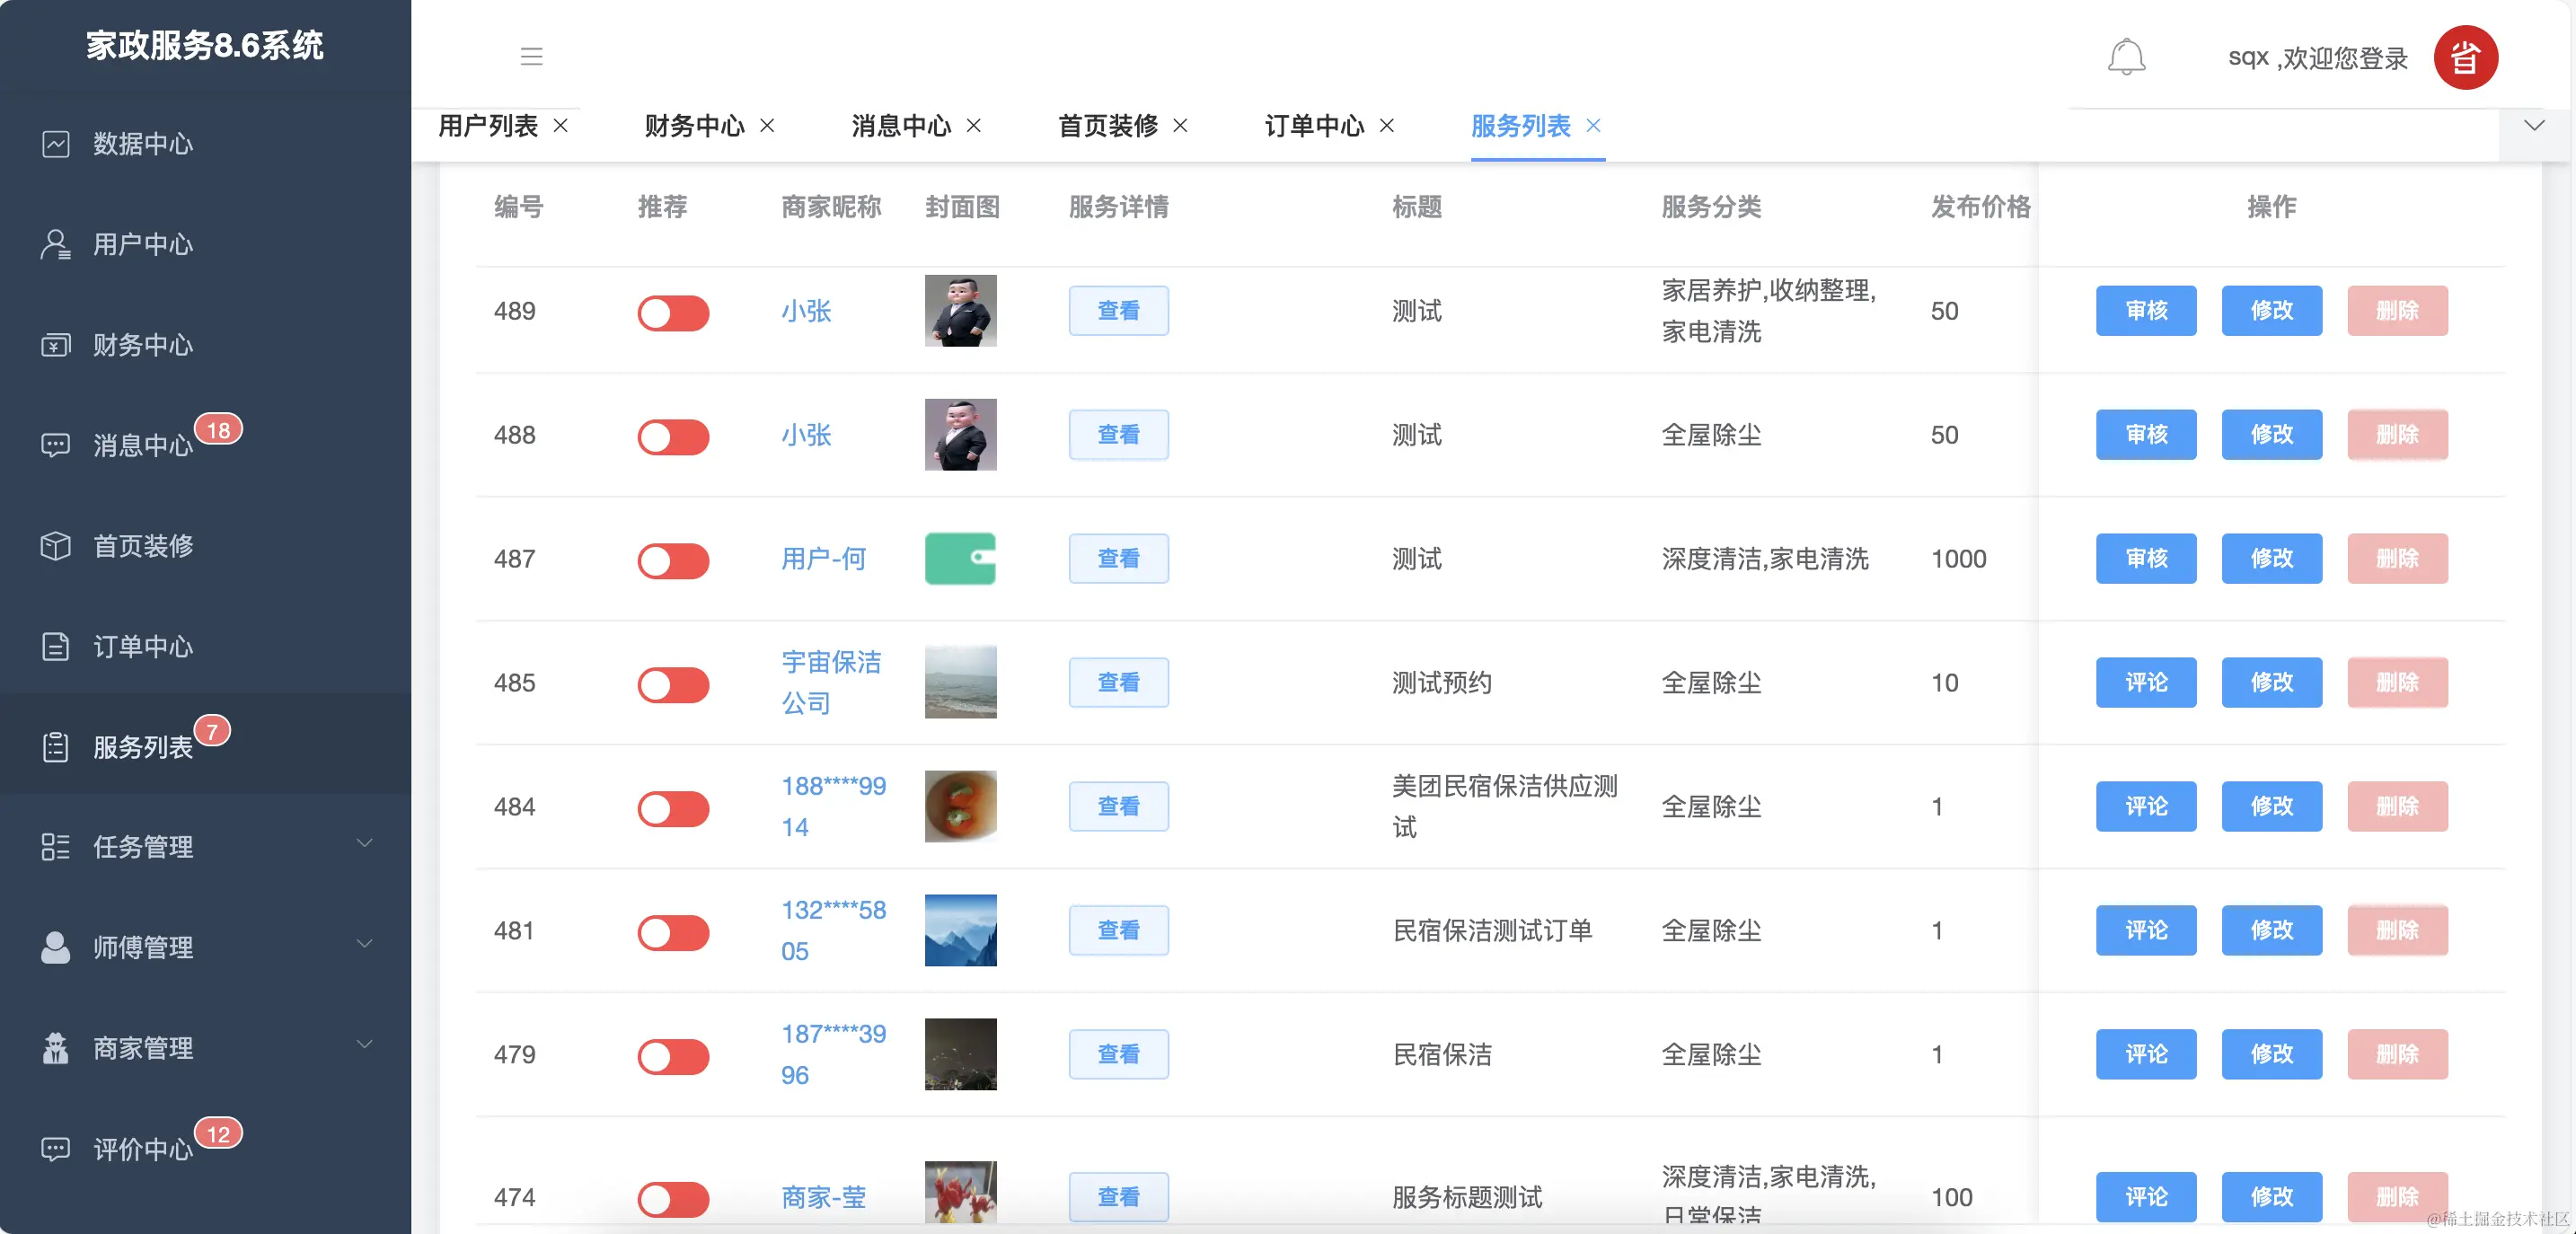
Task: Check notifications in 消息中心 sidebar entry
Action: 141,445
